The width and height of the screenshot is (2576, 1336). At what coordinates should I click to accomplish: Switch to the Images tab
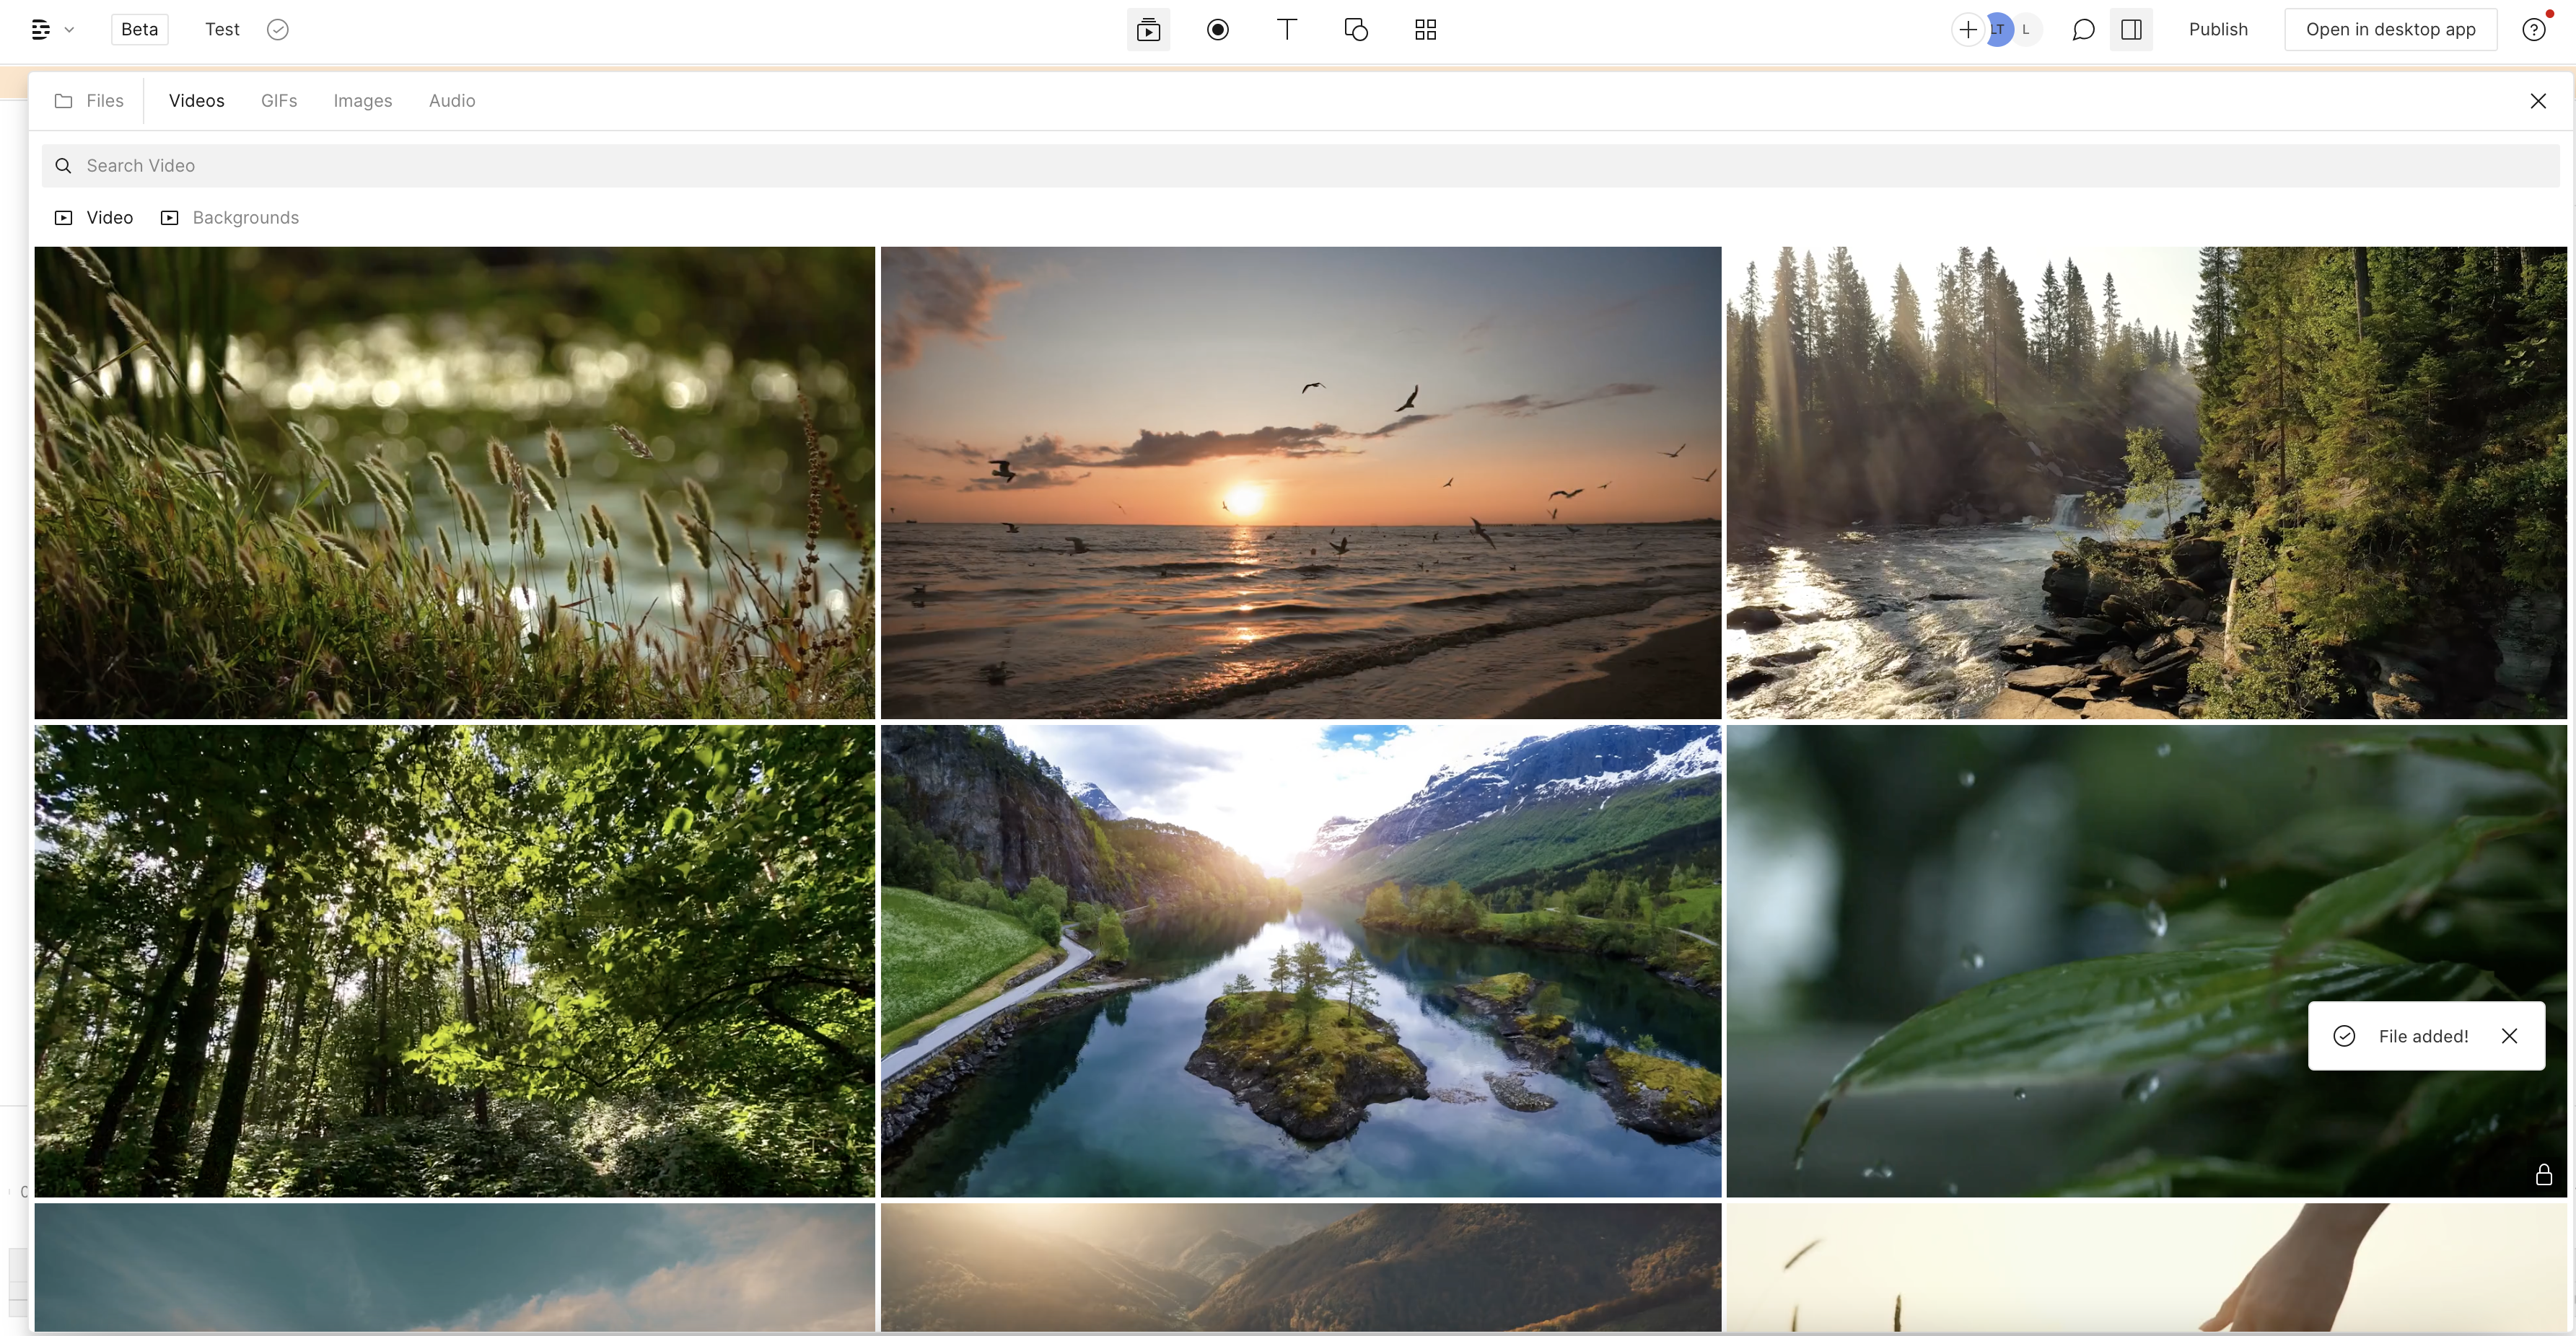[363, 101]
